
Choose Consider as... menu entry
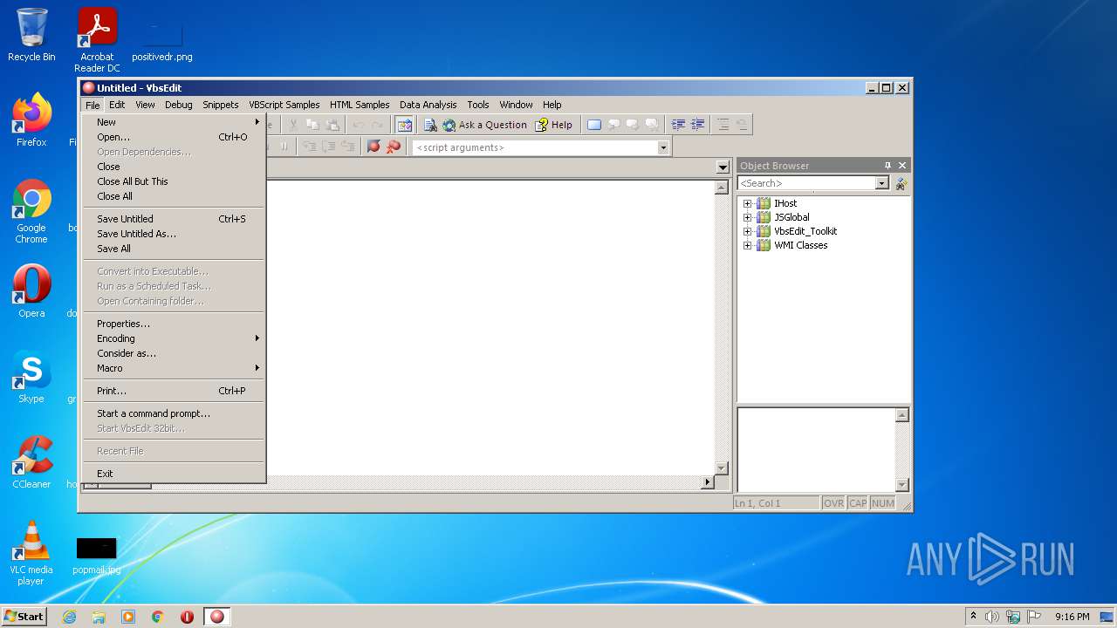[174, 353]
